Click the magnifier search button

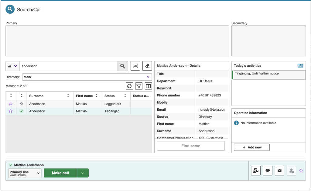(122, 66)
